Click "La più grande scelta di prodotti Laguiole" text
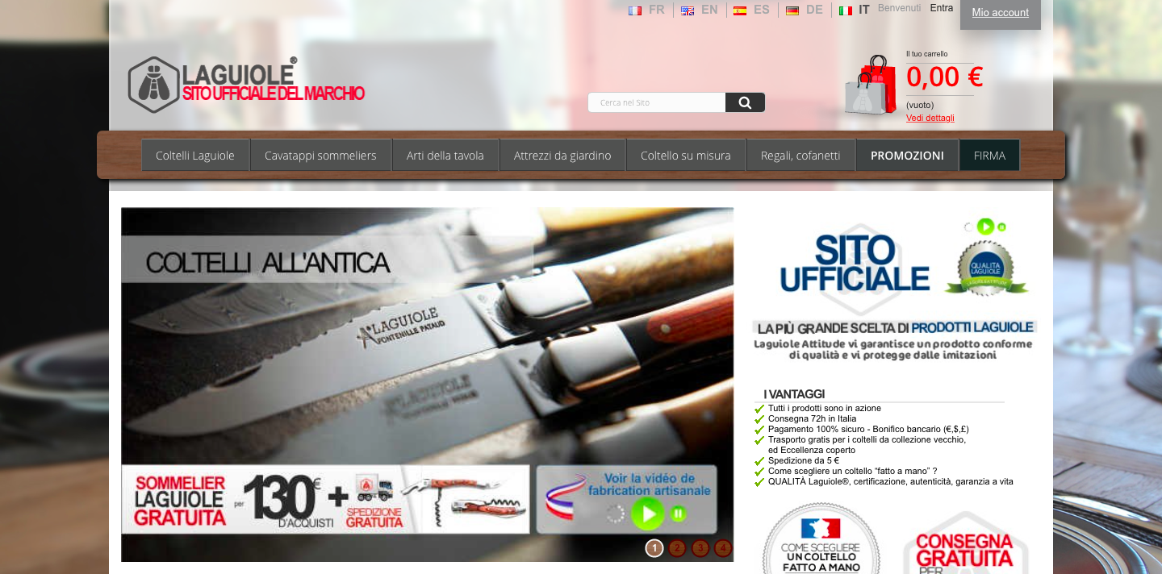Viewport: 1162px width, 574px height. click(x=895, y=327)
